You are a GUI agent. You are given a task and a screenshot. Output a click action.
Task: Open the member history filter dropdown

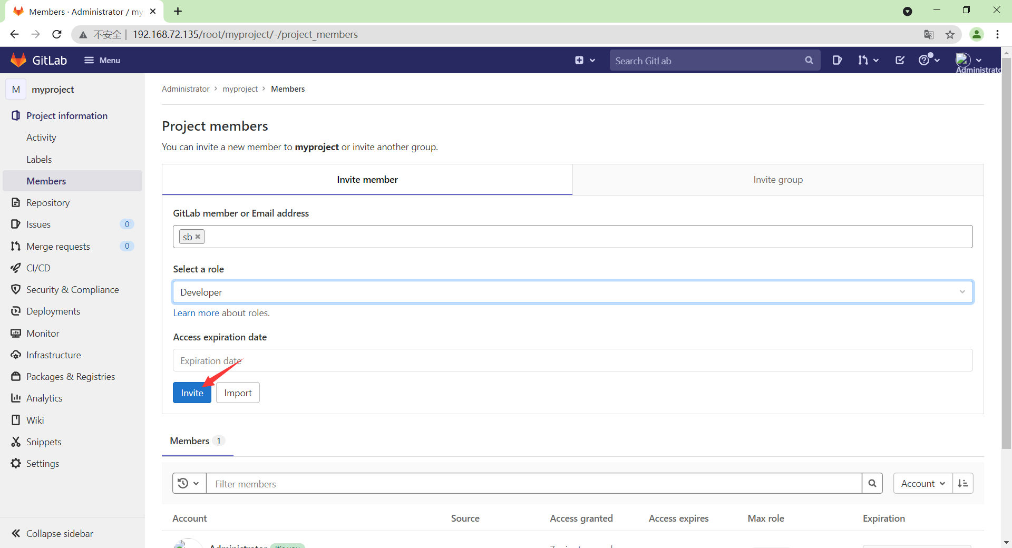click(188, 483)
